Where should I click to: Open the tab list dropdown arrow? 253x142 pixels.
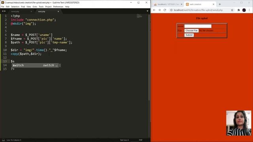tap(147, 11)
